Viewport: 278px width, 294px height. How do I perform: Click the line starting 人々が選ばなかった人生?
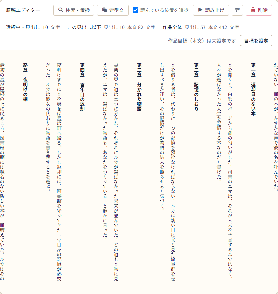tap(219, 122)
